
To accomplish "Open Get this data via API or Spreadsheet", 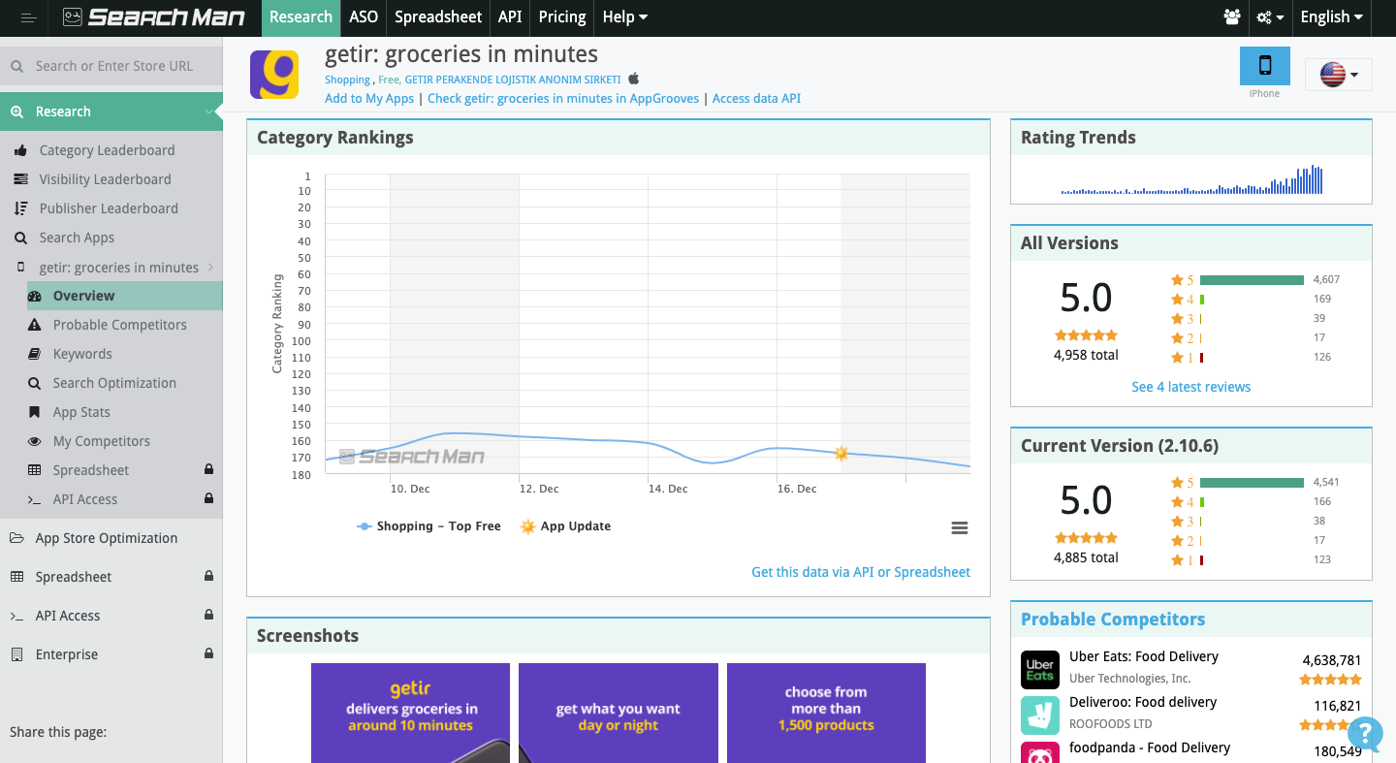I will pyautogui.click(x=861, y=572).
